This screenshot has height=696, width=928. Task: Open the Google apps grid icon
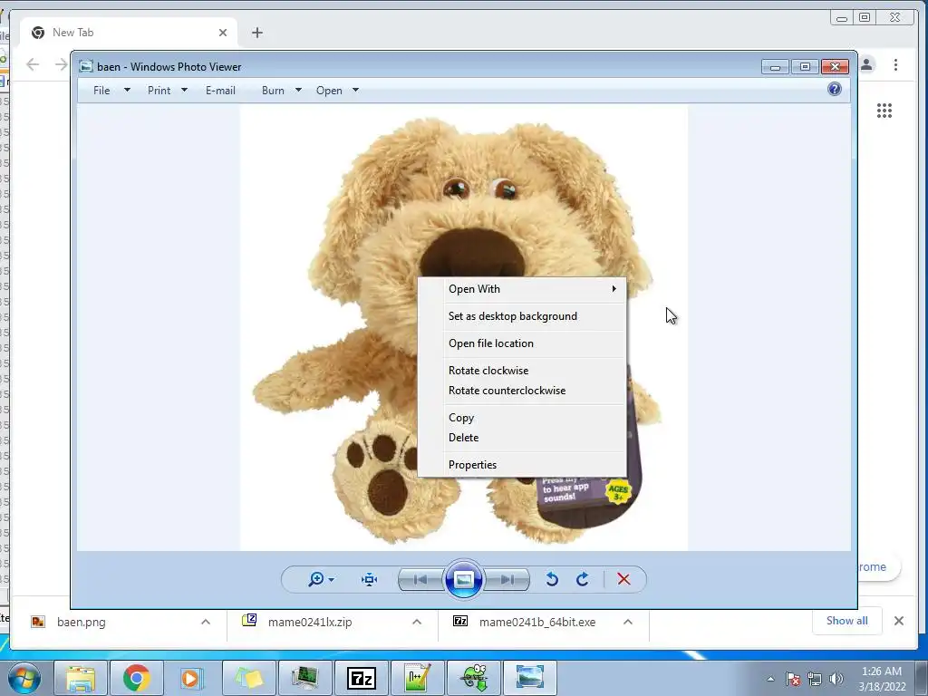pos(884,111)
